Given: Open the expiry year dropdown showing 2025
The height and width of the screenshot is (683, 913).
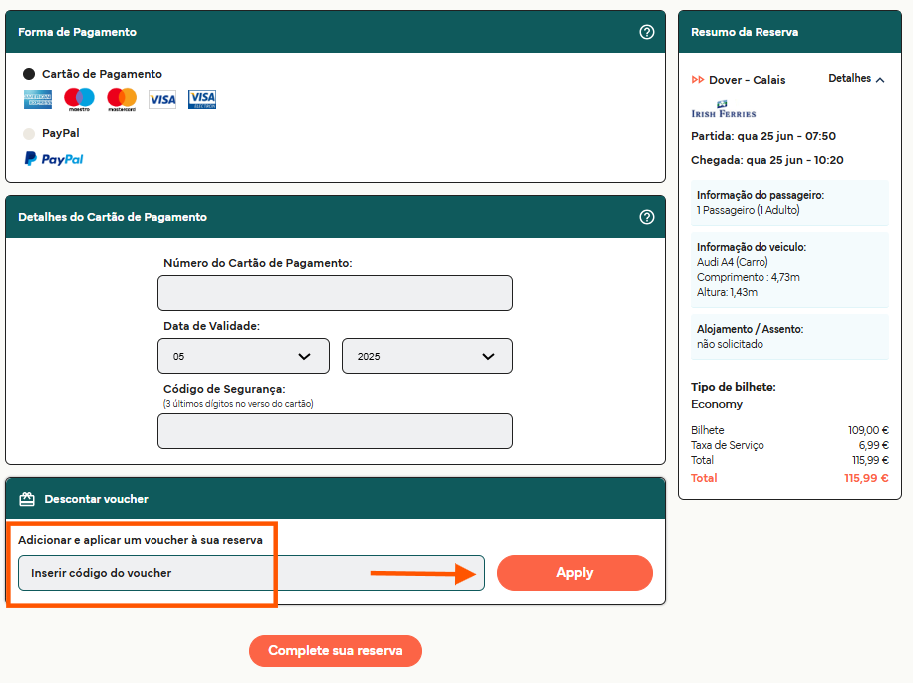Looking at the screenshot, I should tap(427, 356).
